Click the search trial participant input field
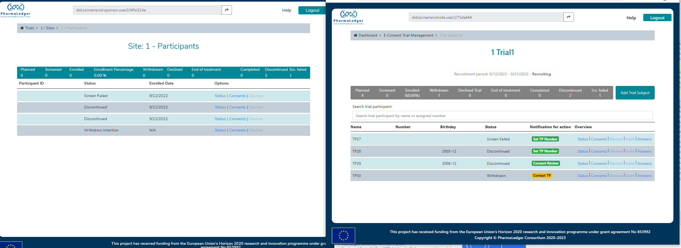681x248 pixels. click(502, 115)
